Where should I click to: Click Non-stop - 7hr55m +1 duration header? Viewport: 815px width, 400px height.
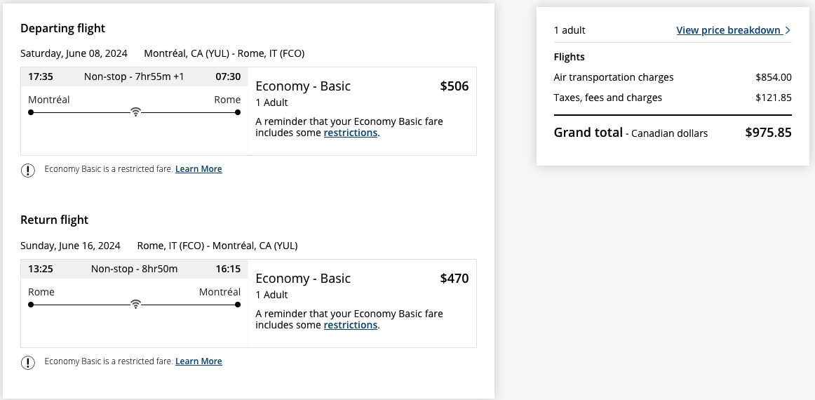(x=134, y=77)
